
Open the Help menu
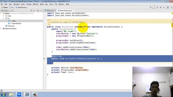[67, 4]
